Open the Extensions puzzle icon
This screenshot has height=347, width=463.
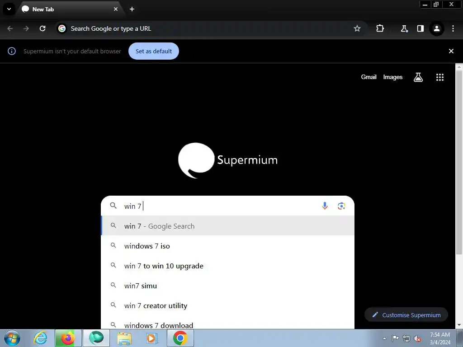click(x=380, y=28)
